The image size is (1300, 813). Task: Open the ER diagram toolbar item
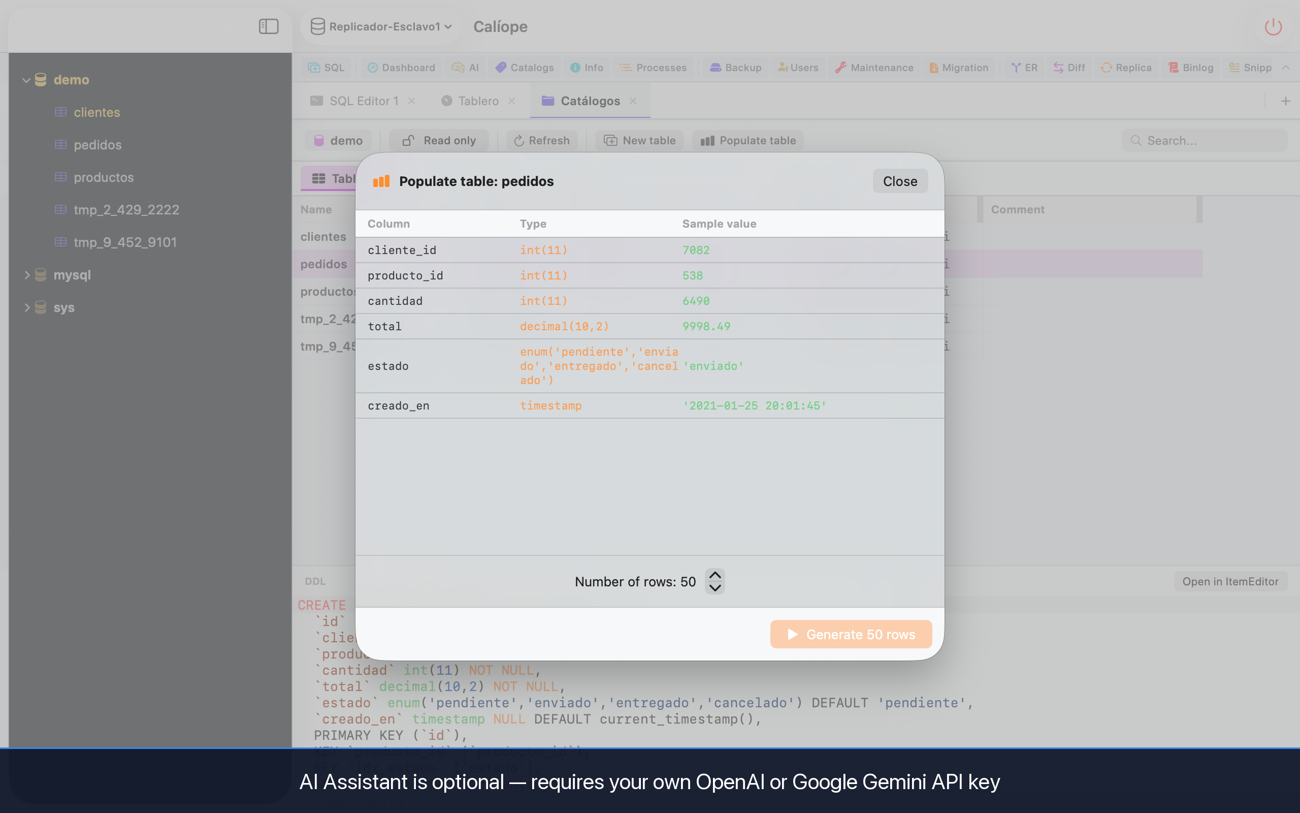click(1024, 67)
